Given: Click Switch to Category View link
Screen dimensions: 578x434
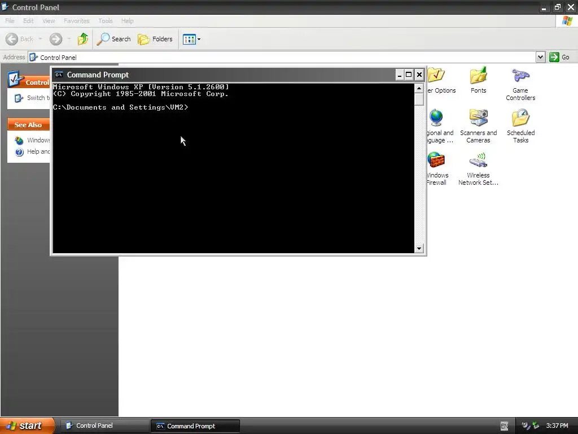Looking at the screenshot, I should click(x=32, y=98).
